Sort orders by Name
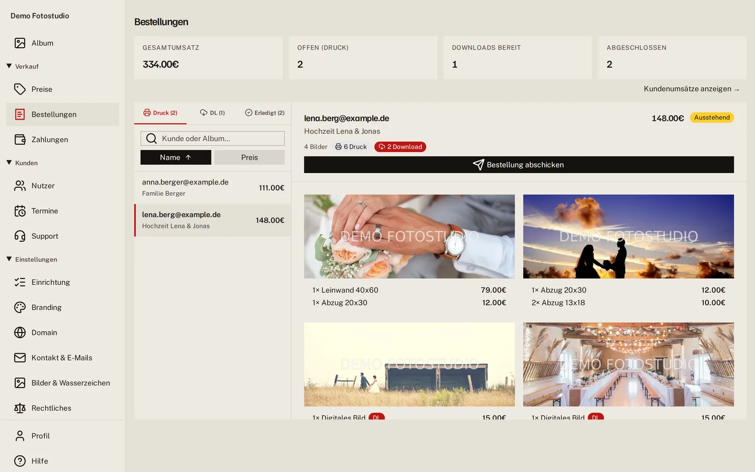Viewport: 755px width, 472px height. [176, 158]
